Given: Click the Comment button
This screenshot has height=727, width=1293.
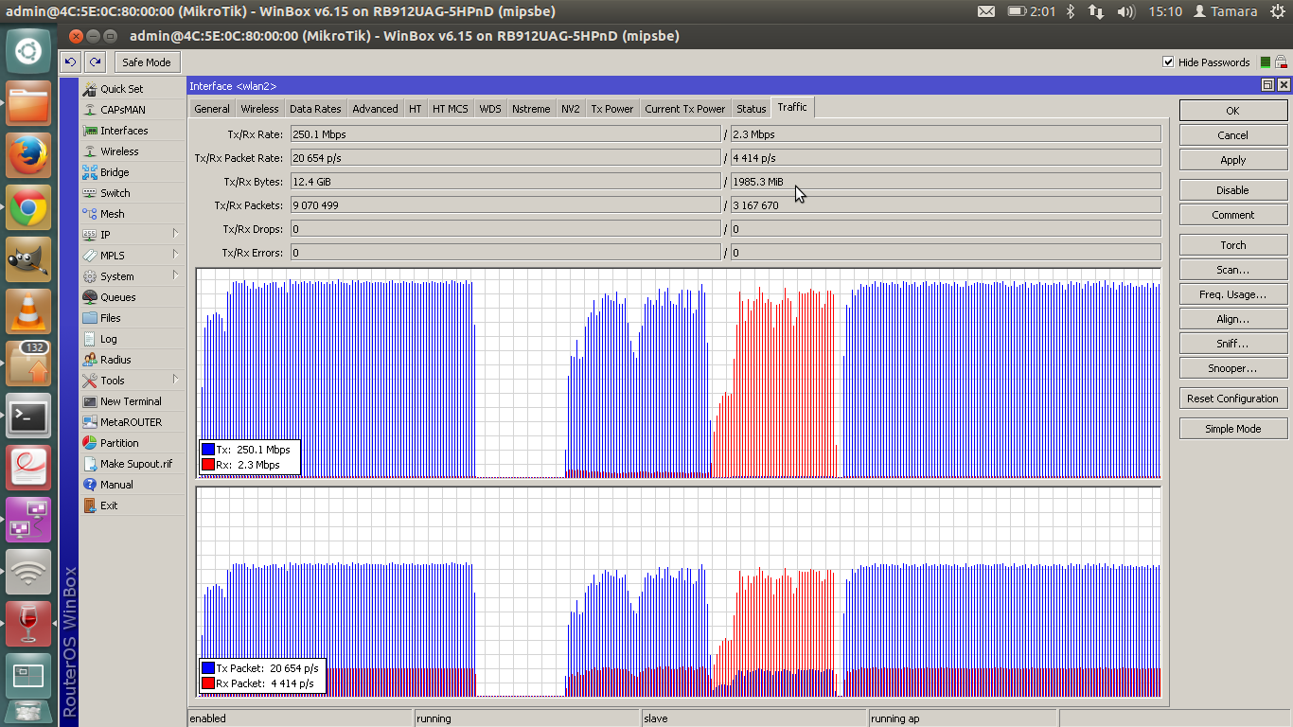Looking at the screenshot, I should pos(1232,215).
